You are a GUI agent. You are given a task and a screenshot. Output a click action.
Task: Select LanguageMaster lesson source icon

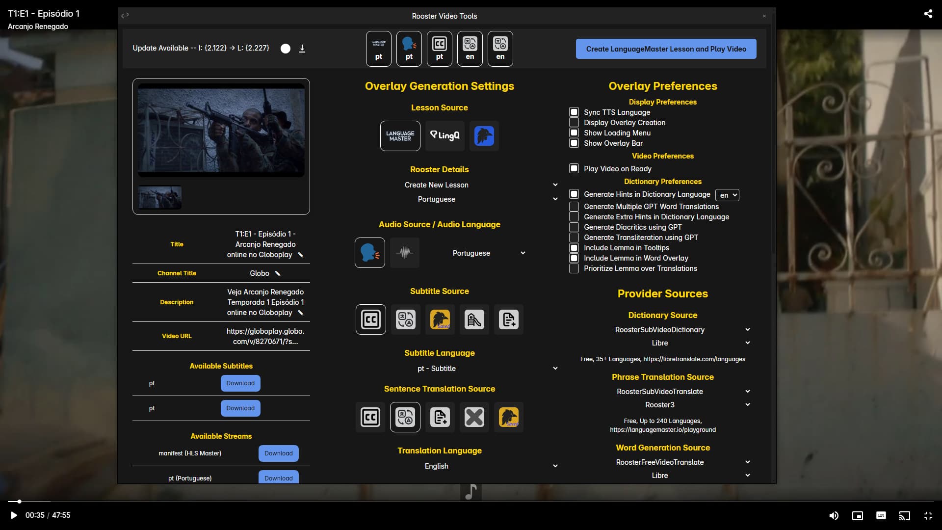(400, 136)
